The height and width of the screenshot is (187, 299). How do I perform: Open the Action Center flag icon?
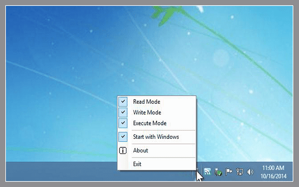229,172
